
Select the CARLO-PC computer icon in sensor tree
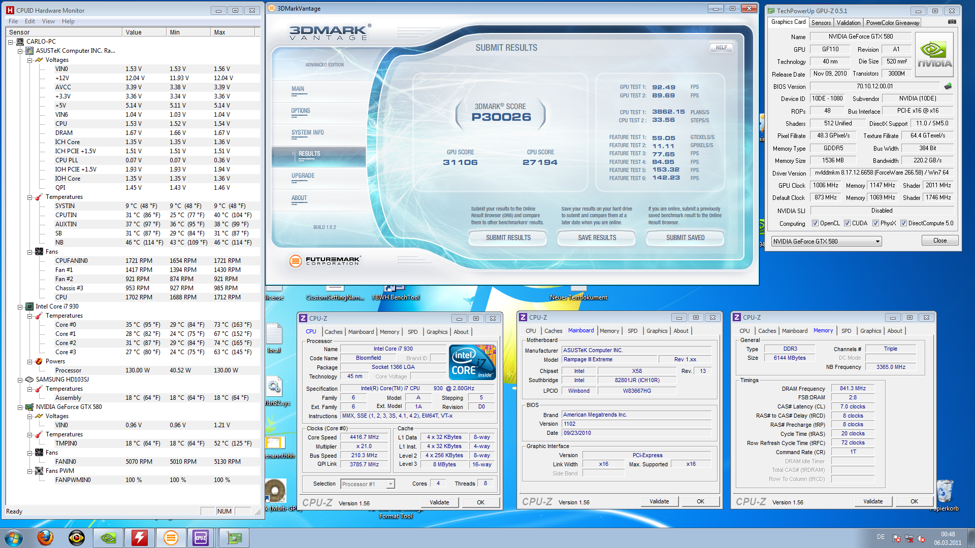click(20, 42)
